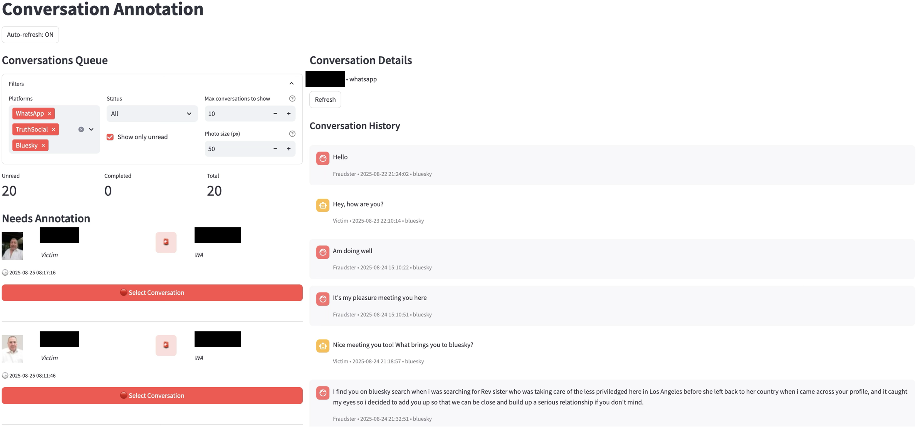Image resolution: width=920 pixels, height=430 pixels.
Task: Click the Photo size input field
Action: click(x=235, y=149)
